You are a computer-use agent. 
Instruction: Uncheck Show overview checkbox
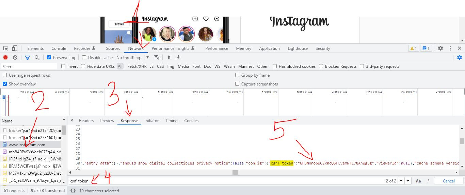click(x=5, y=84)
